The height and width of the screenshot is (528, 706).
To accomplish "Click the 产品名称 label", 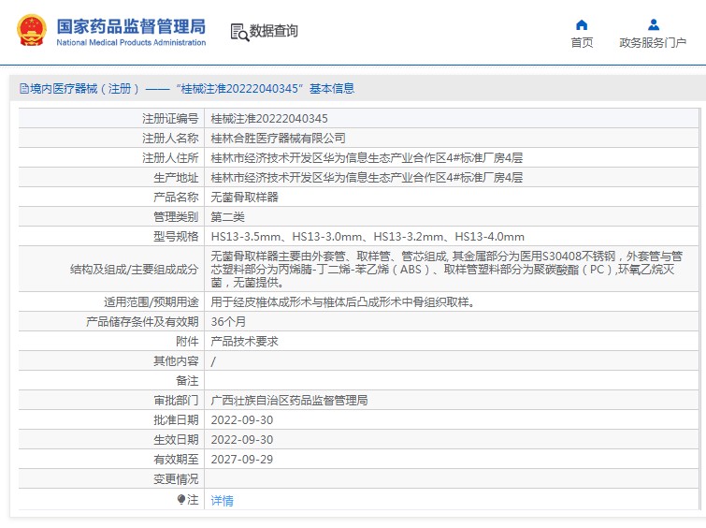I will [x=176, y=197].
